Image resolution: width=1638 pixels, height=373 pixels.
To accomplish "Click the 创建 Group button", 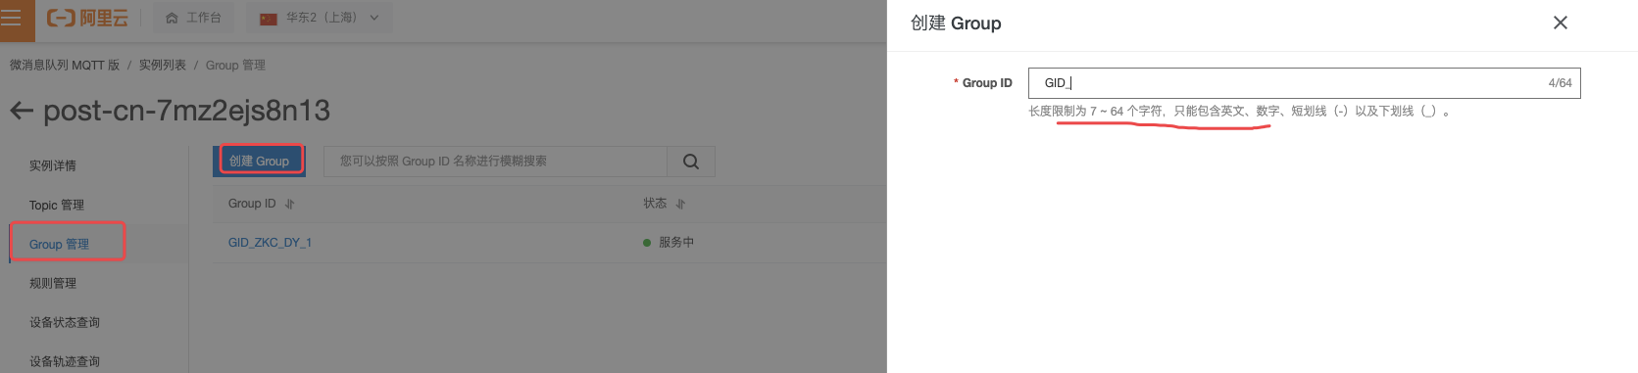I will 260,161.
